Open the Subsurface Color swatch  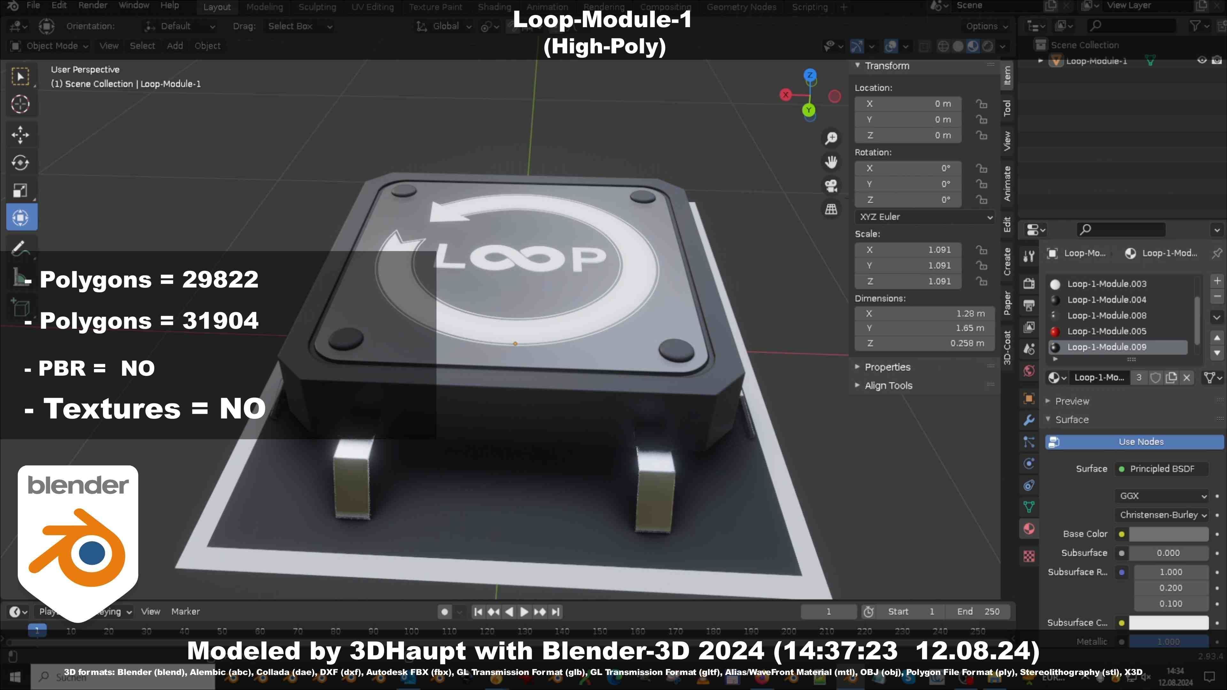coord(1169,622)
